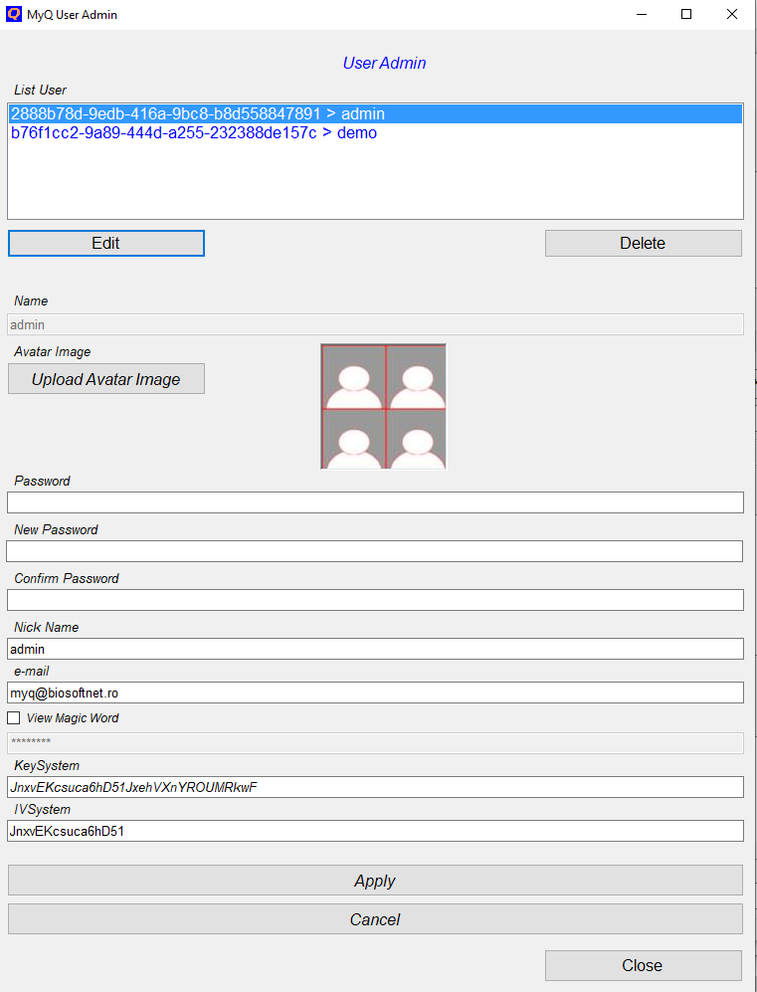
Task: Click the Nick Name field
Action: (x=376, y=649)
